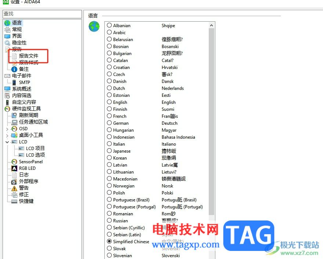Select the Dutch language label

(119, 88)
